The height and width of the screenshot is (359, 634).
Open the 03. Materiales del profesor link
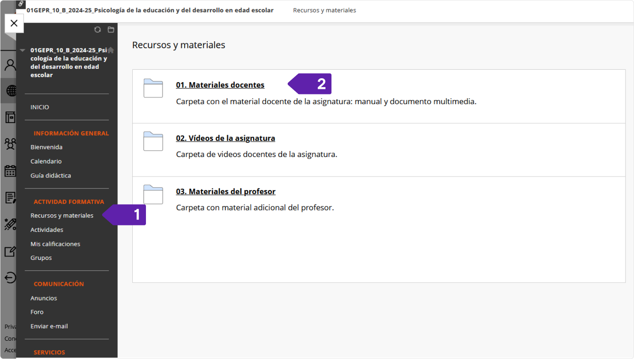coord(226,192)
